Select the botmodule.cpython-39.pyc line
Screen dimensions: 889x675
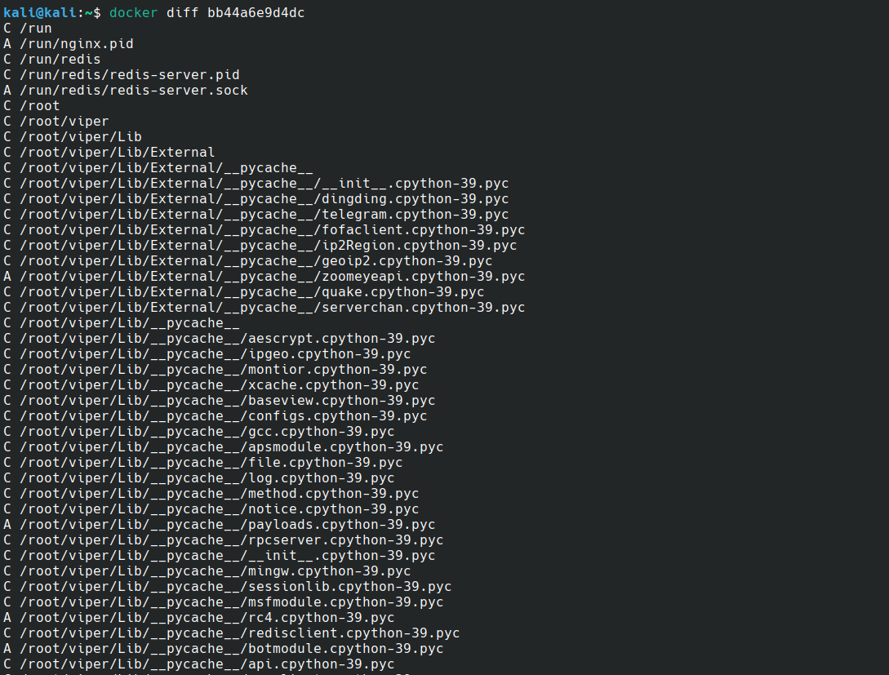click(x=224, y=648)
